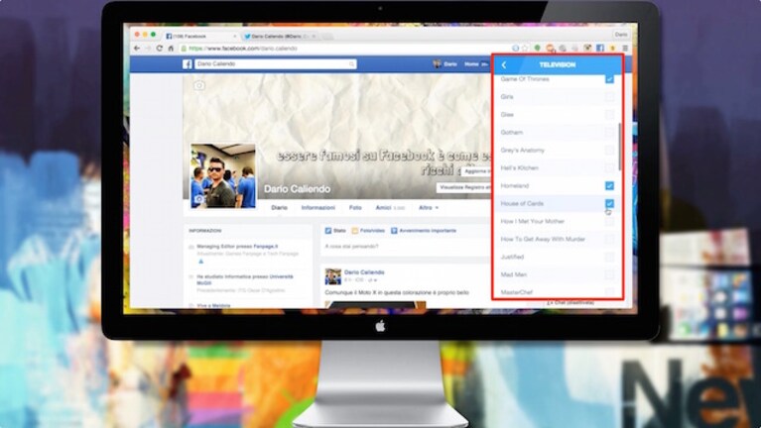The height and width of the screenshot is (428, 761).
Task: Click the Dario profile link in top bar
Action: 445,64
